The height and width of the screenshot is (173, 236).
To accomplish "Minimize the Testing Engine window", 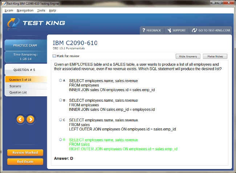I will click(214, 3).
